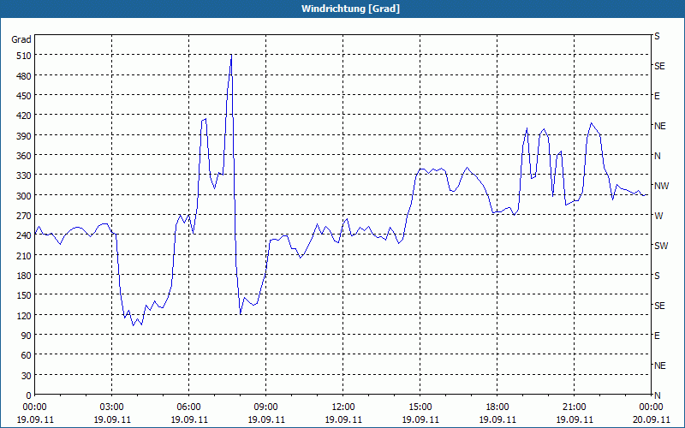Click the 180 tick label
Image resolution: width=685 pixels, height=428 pixels.
(24, 276)
